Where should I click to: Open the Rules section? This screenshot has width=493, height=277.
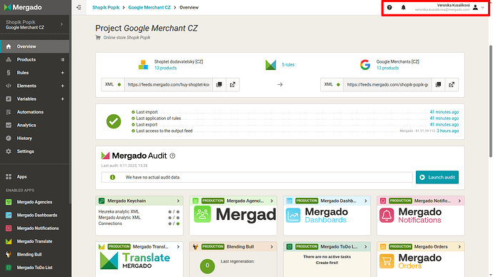(23, 73)
